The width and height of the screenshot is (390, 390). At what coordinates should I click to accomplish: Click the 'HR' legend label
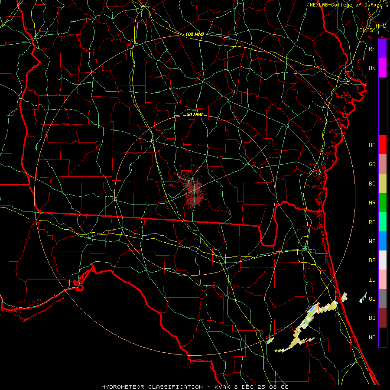click(372, 203)
